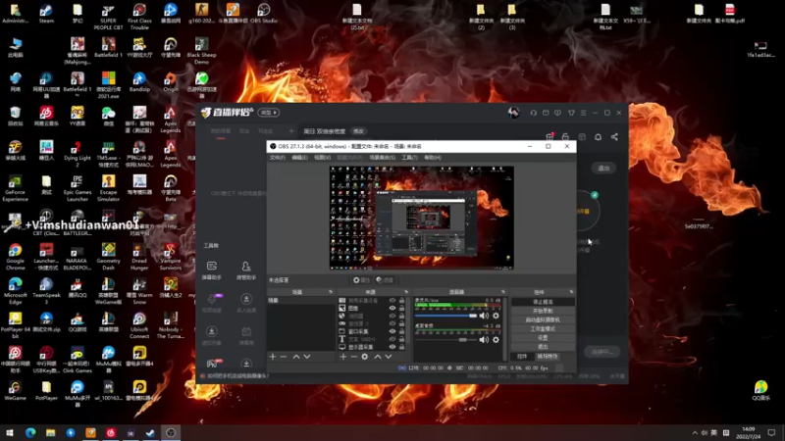Open settings gear for first mixer track
Viewport: 785px width, 441px height.
coord(496,316)
